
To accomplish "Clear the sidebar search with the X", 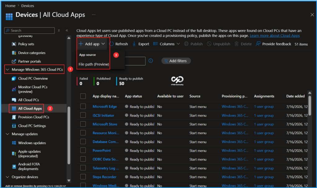I will 59,31.
